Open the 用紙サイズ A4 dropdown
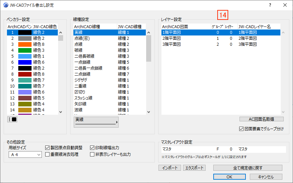 [25, 154]
